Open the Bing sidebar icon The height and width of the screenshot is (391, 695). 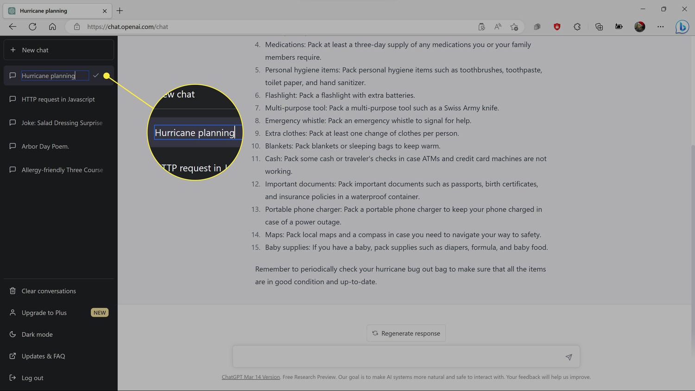point(682,27)
